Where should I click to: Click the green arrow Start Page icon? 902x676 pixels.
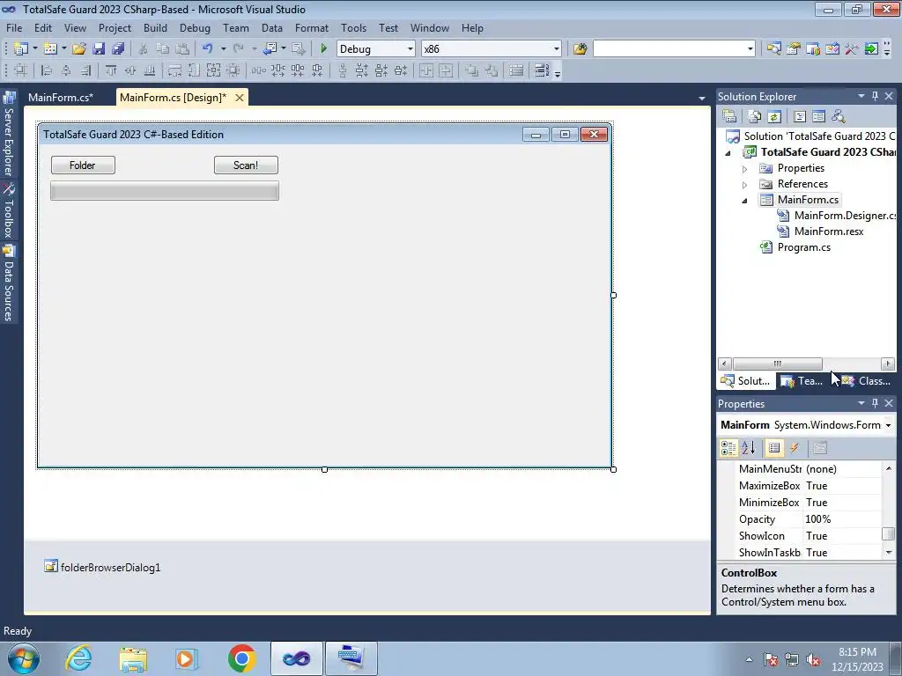point(871,49)
